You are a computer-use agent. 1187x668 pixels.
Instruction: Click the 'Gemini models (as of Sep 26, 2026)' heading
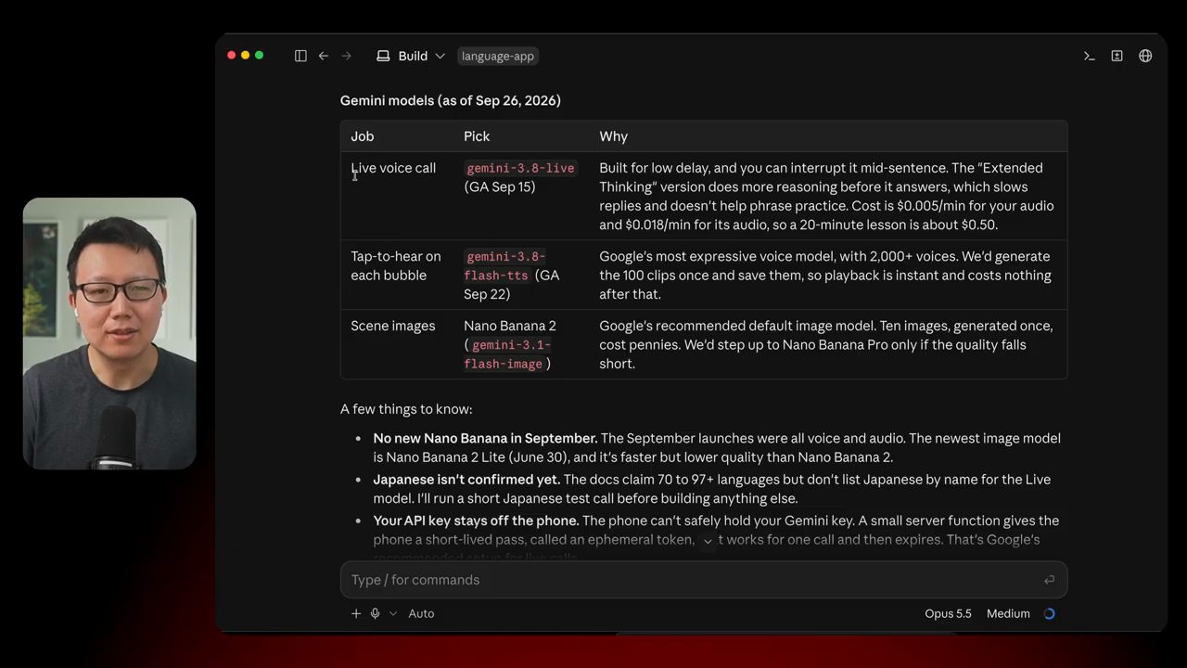pos(450,100)
